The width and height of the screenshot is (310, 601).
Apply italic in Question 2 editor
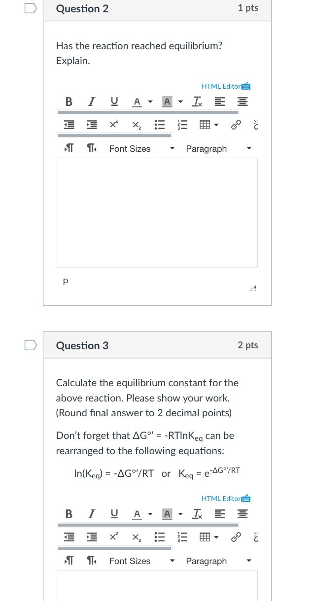point(91,102)
